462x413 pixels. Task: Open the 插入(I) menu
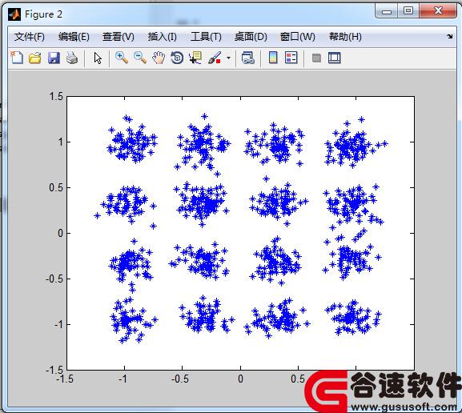click(x=163, y=37)
